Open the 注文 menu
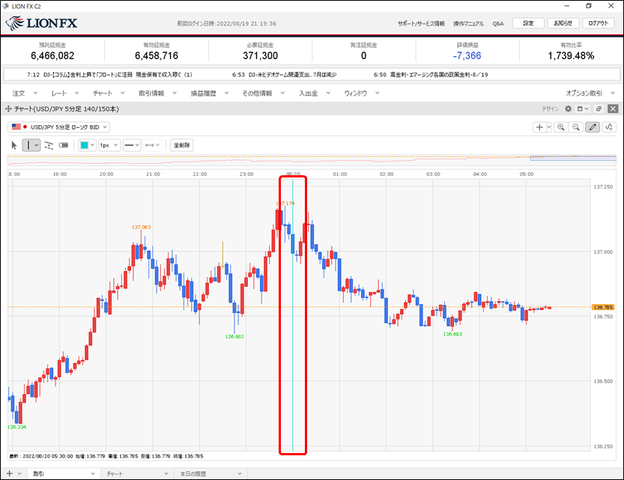The image size is (624, 480). click(24, 93)
